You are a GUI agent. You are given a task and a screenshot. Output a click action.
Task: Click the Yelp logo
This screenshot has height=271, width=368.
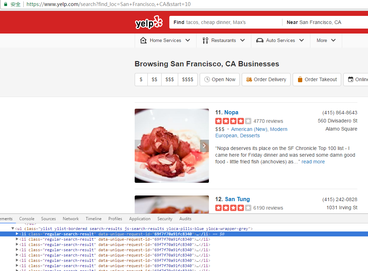pos(149,22)
